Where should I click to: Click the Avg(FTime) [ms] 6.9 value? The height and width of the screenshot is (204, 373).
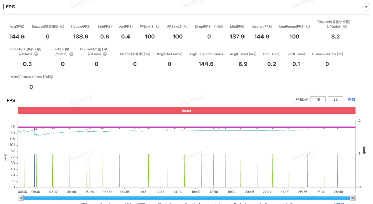tap(243, 64)
